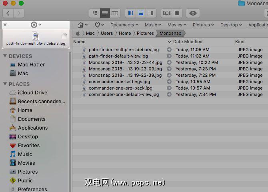The height and width of the screenshot is (192, 268).
Task: Click file icon of commander-one-default-view.jpg
Action: coord(84,94)
